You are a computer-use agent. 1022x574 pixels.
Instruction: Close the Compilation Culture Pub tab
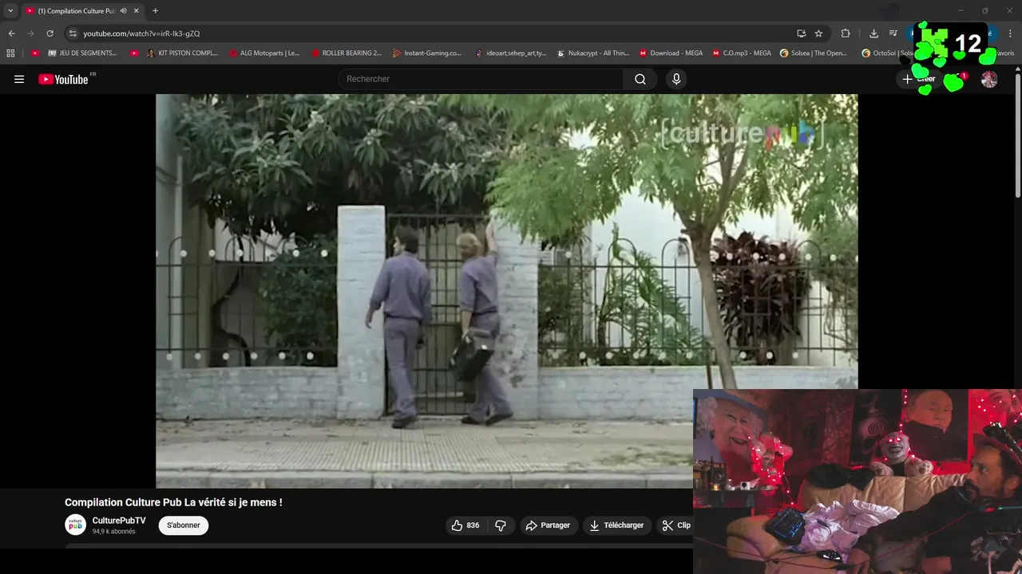pyautogui.click(x=136, y=10)
